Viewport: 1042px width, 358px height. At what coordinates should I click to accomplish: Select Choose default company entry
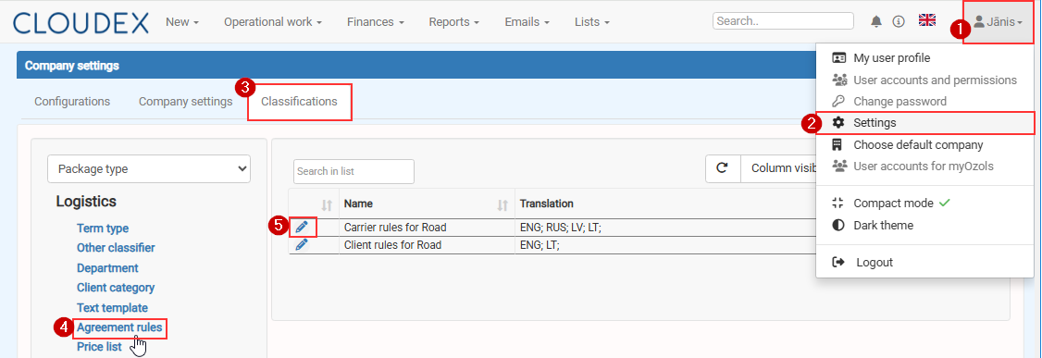click(x=918, y=145)
